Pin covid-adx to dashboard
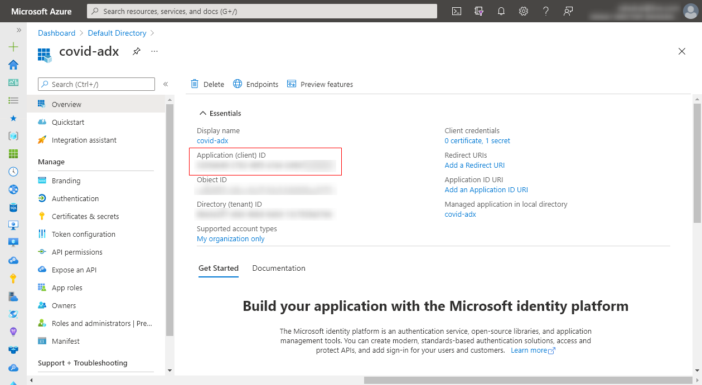The height and width of the screenshot is (385, 702). pyautogui.click(x=137, y=51)
